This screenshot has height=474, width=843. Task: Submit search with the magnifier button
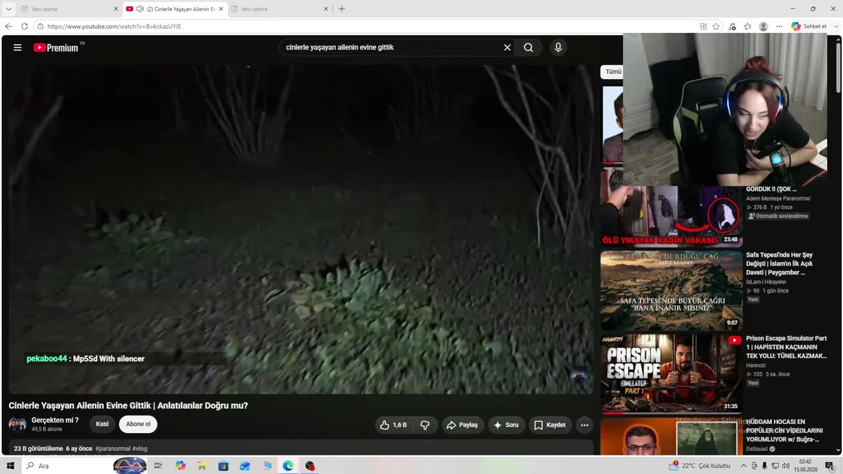528,47
